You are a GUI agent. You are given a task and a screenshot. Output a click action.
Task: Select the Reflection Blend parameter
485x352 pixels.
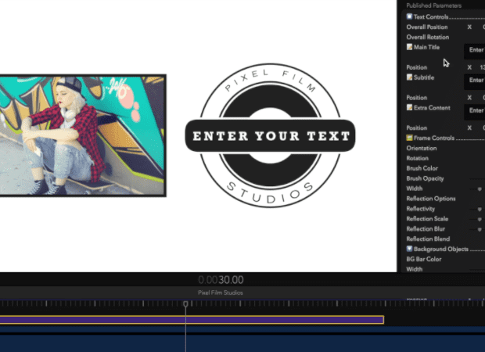(428, 239)
